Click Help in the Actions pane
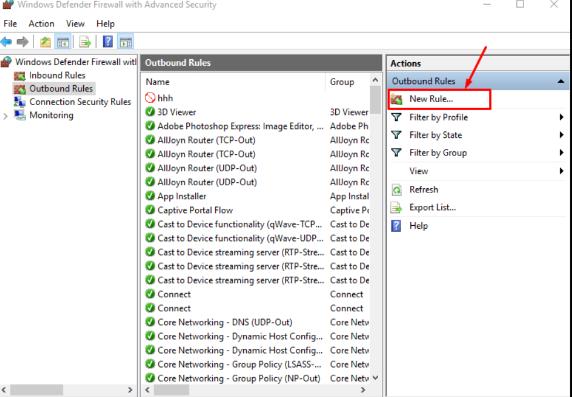 [418, 226]
